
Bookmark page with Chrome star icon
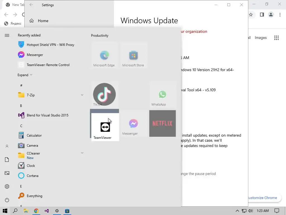[251, 15]
